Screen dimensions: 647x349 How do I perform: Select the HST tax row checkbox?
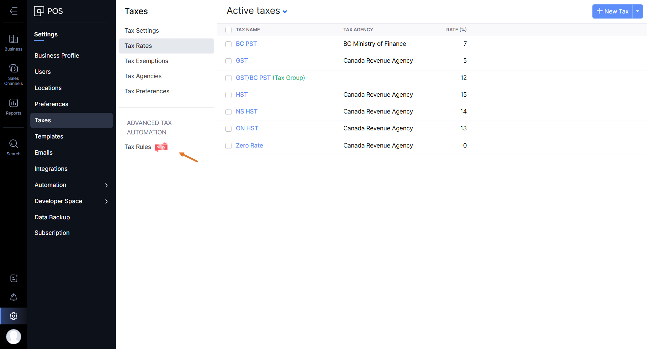coord(228,95)
